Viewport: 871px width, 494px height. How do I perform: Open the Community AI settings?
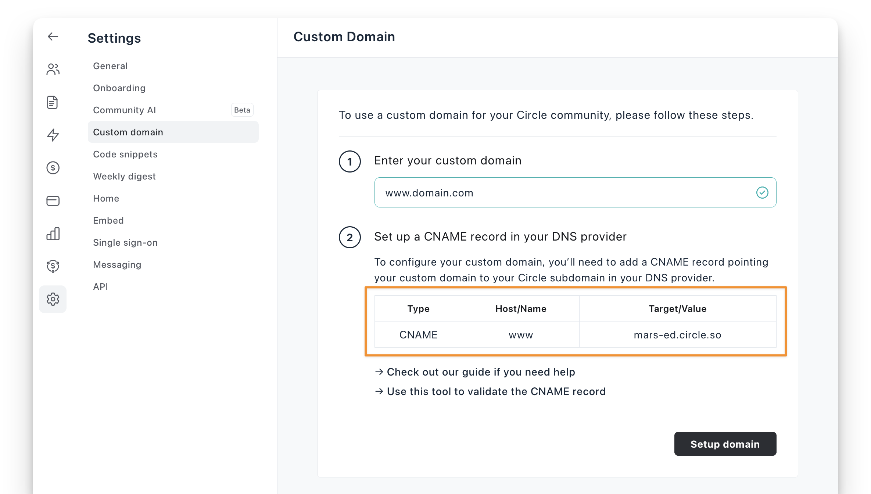[125, 110]
